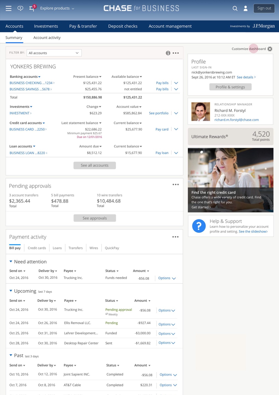Open accounts panel three-dot menu
The height and width of the screenshot is (395, 279).
(x=176, y=53)
